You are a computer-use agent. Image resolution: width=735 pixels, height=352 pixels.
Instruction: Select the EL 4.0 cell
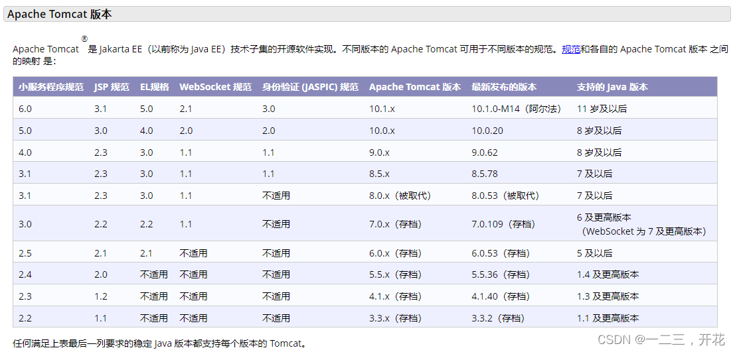click(146, 131)
